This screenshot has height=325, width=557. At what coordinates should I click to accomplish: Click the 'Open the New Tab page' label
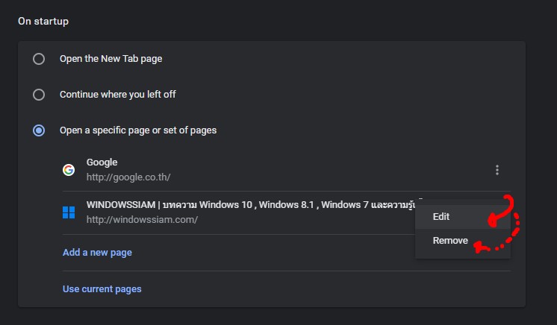tap(111, 59)
